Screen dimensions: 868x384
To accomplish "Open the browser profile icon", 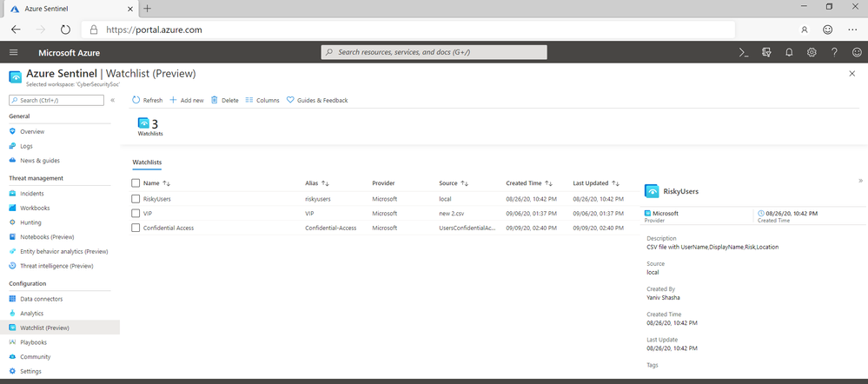I will point(805,30).
